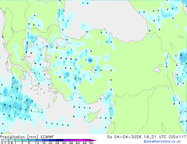
Task: Select the 45–50 mm legend swatch
Action: [x=87, y=140]
